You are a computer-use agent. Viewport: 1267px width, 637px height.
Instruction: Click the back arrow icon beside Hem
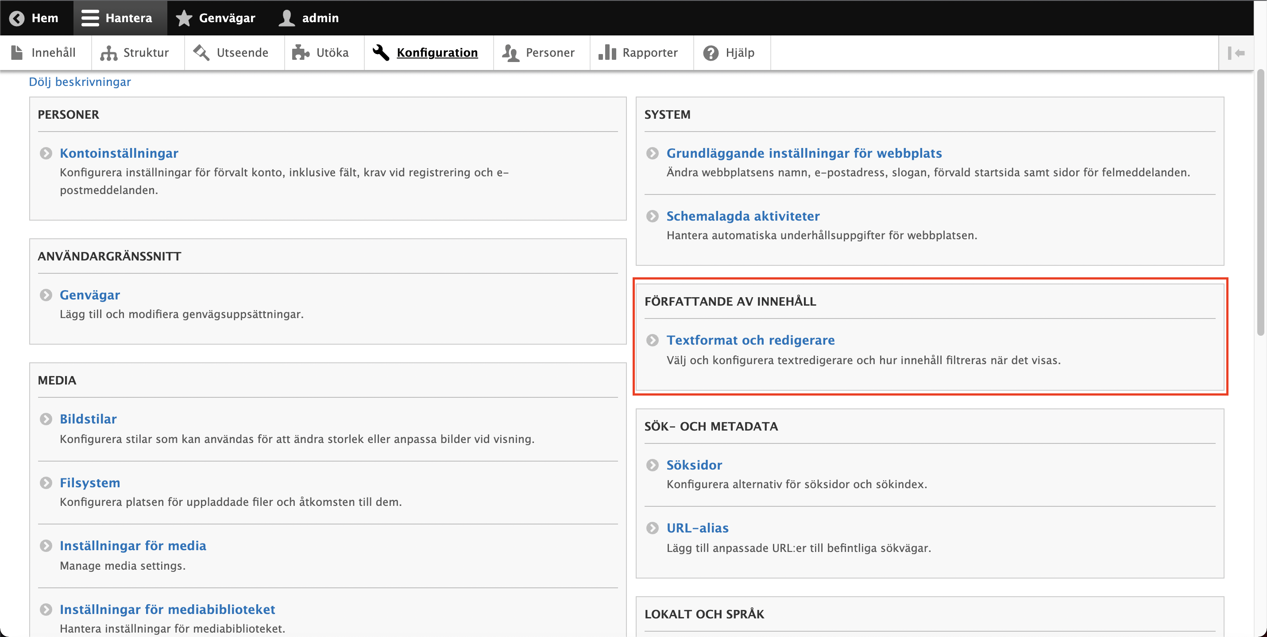coord(17,18)
